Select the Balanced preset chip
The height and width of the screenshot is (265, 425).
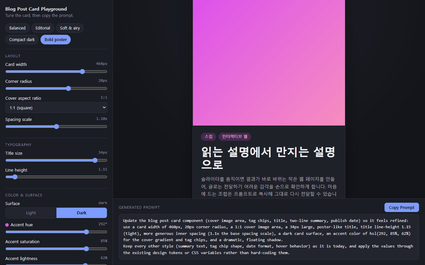tap(17, 28)
